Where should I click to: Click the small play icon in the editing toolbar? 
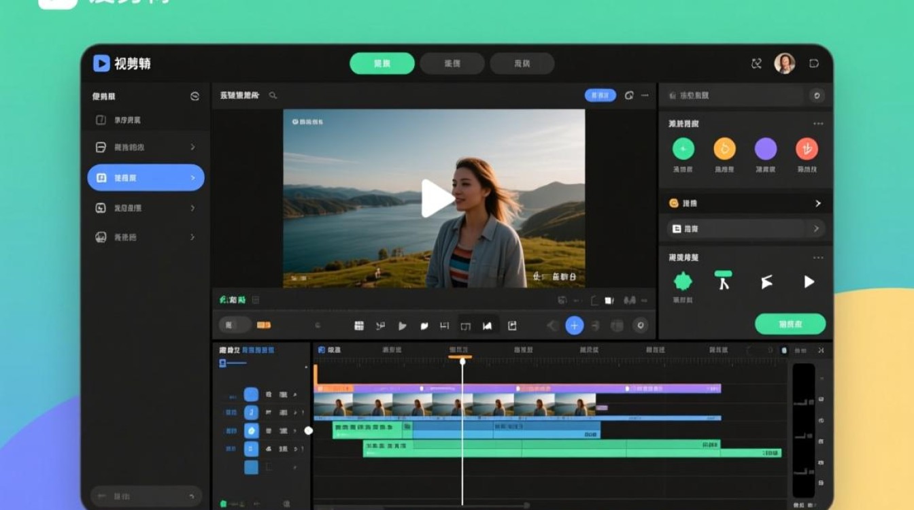402,326
